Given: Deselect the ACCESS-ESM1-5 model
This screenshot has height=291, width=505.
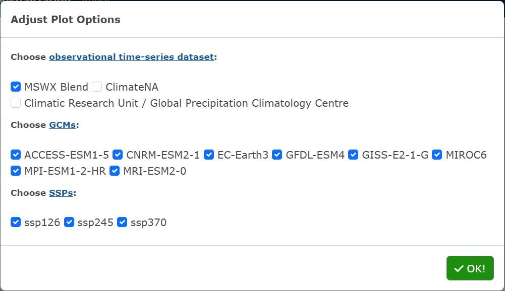Looking at the screenshot, I should [16, 155].
